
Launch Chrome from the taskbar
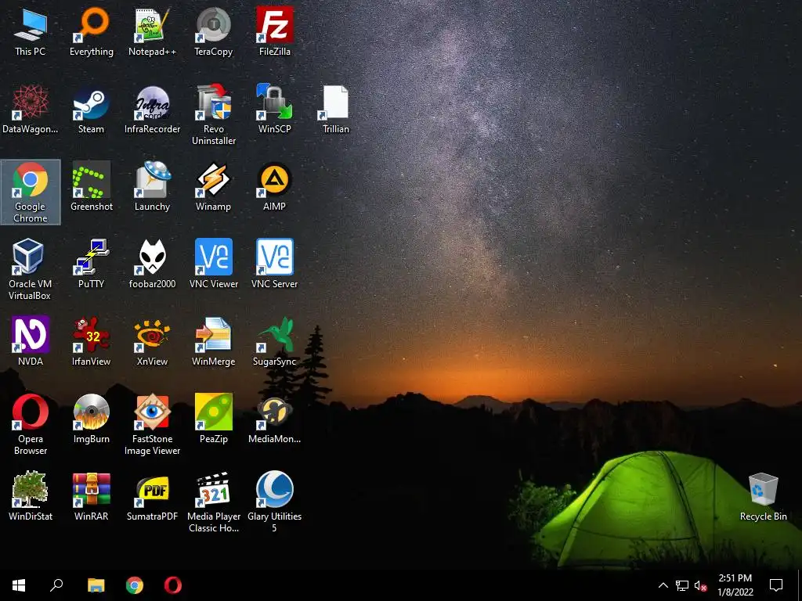[135, 585]
